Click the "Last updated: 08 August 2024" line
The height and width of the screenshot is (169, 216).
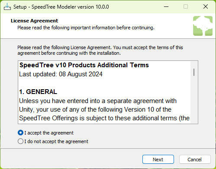tap(61, 74)
